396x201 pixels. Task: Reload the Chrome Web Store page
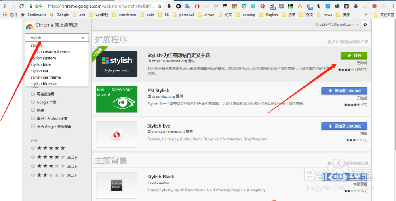point(22,6)
